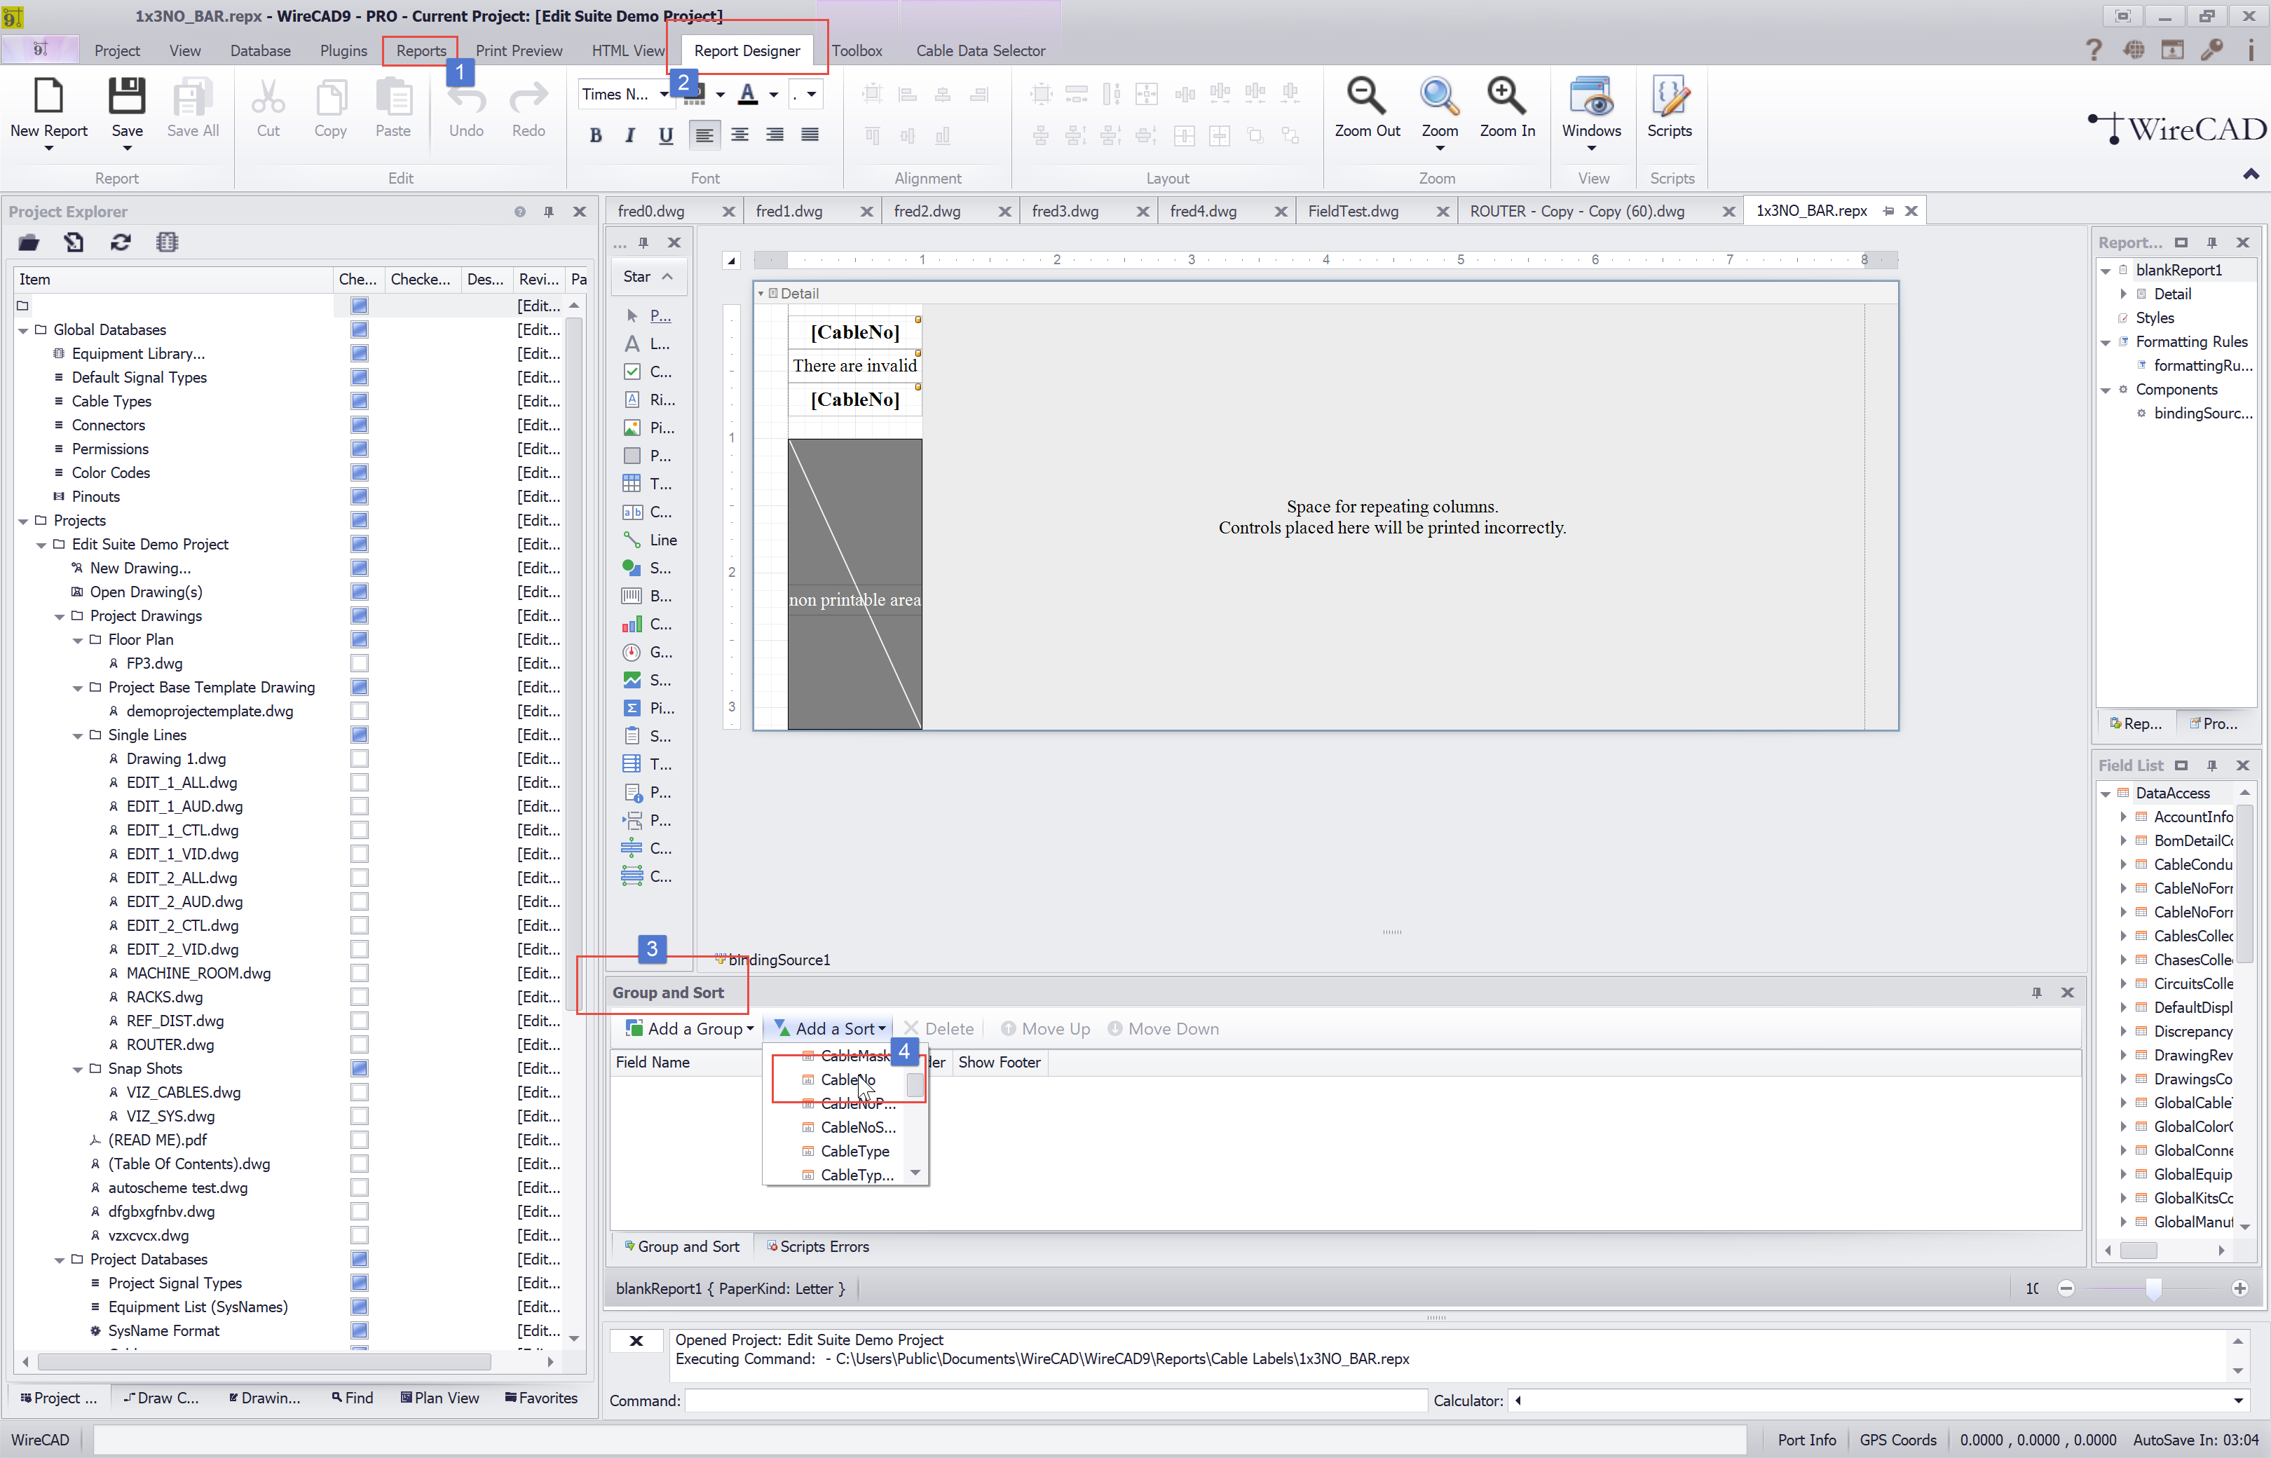Collapse the Global Databases tree node

pyautogui.click(x=22, y=330)
